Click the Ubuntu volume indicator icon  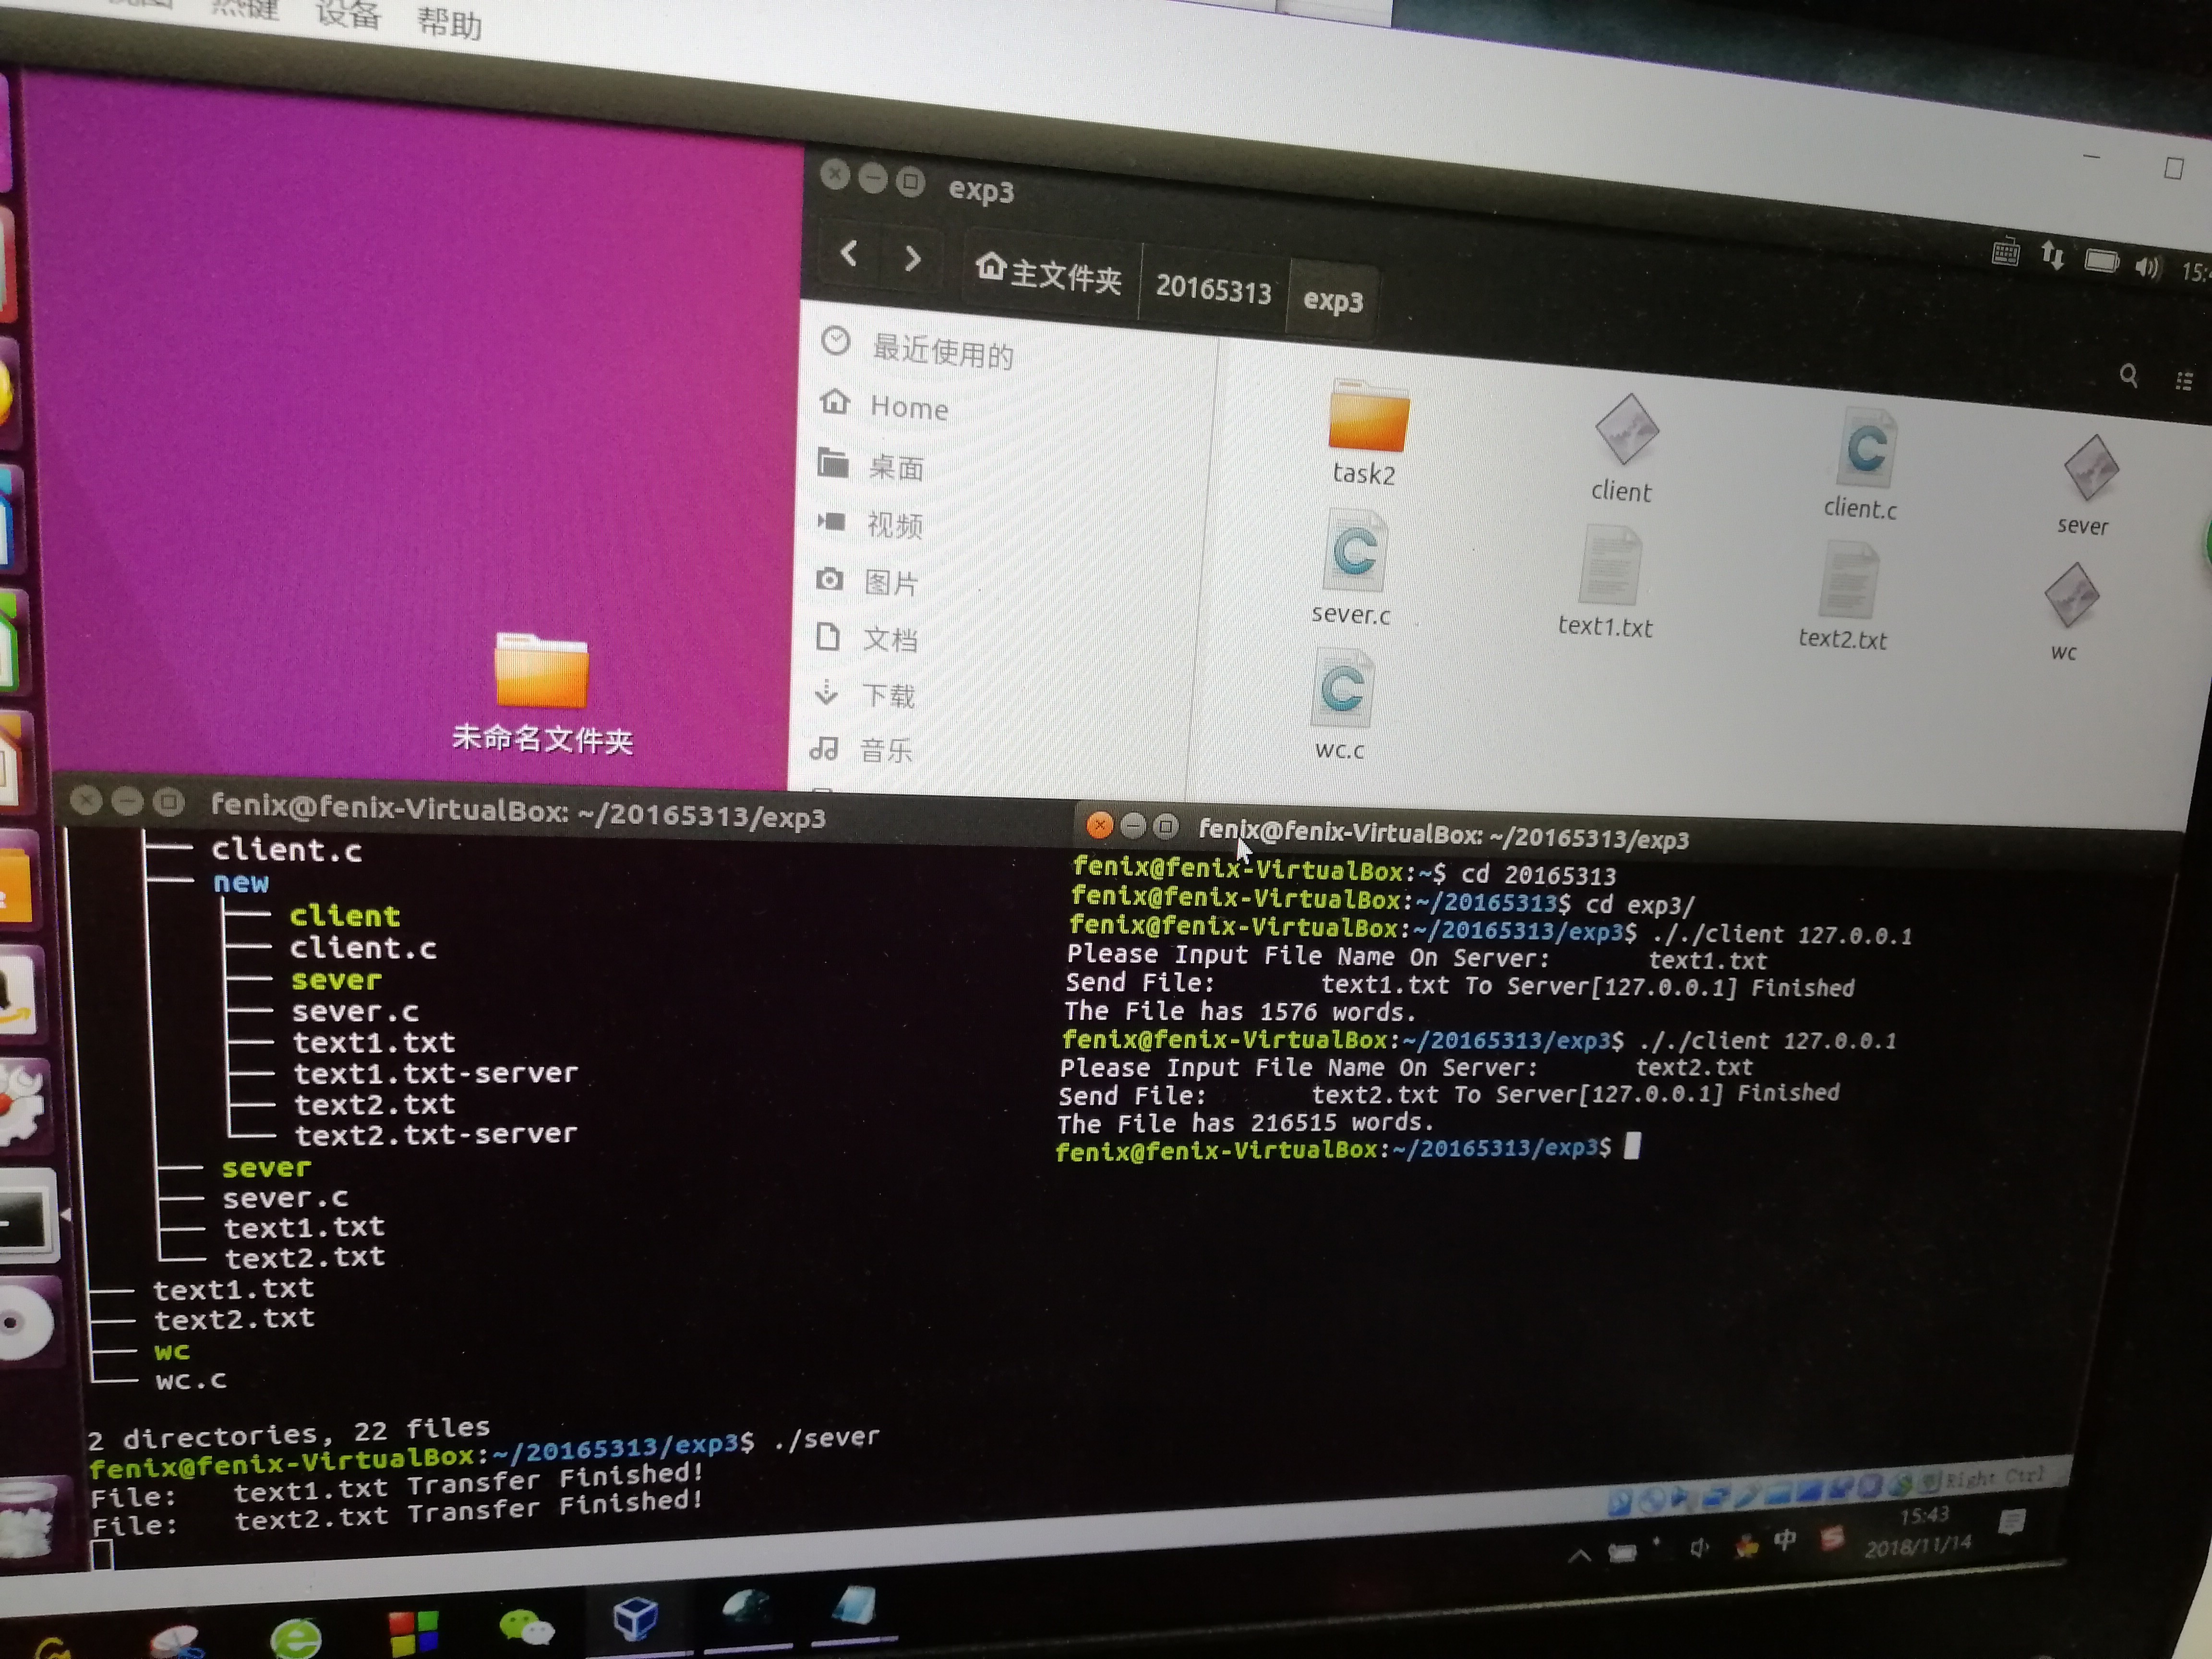(x=2147, y=267)
